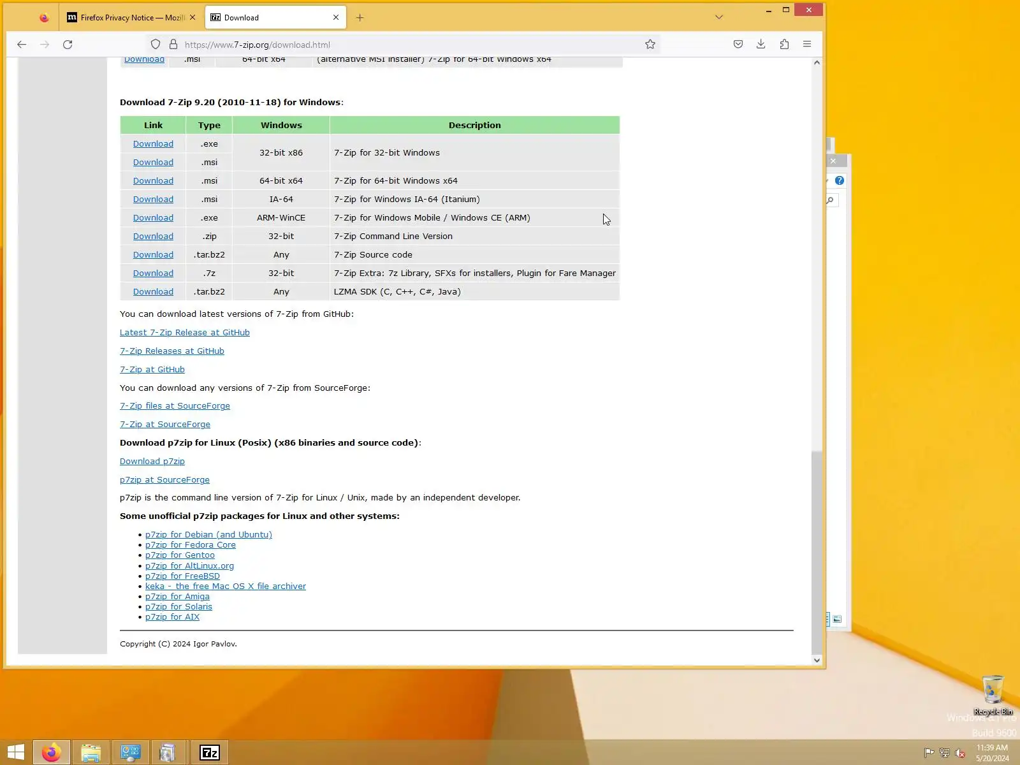Go back to the previous page

click(x=22, y=45)
